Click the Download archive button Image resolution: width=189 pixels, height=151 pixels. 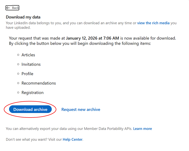tap(30, 109)
